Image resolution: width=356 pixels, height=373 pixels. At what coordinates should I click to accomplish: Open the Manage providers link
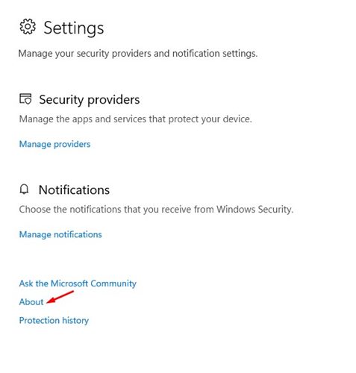coord(54,144)
